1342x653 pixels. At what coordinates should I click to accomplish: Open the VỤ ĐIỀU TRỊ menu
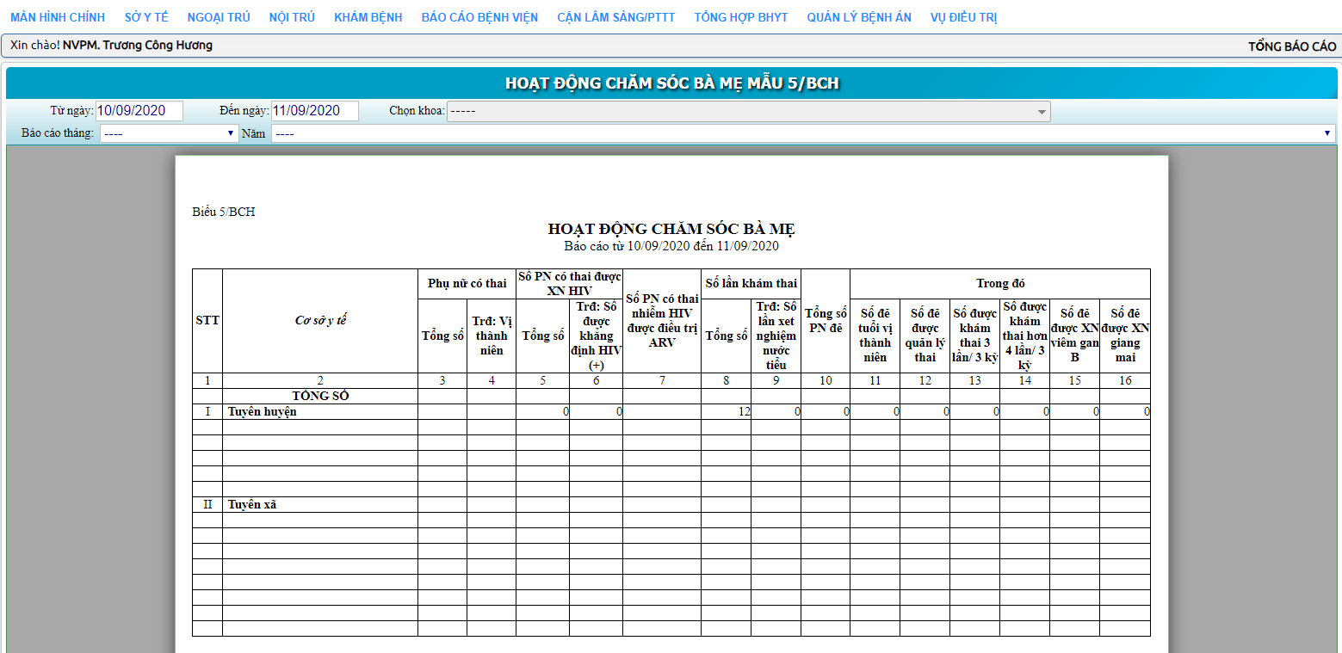tap(964, 17)
